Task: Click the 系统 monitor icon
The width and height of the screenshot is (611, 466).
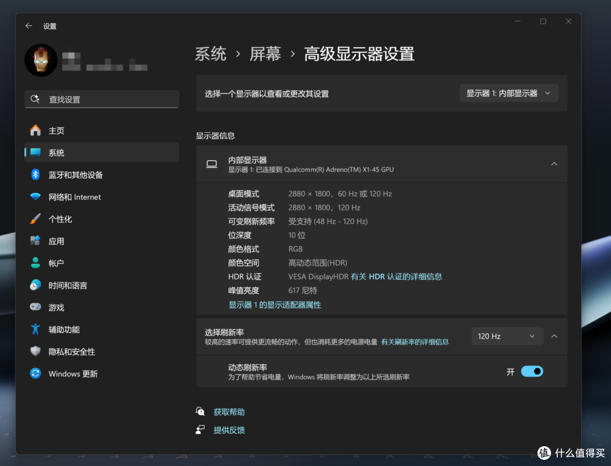Action: (x=36, y=152)
